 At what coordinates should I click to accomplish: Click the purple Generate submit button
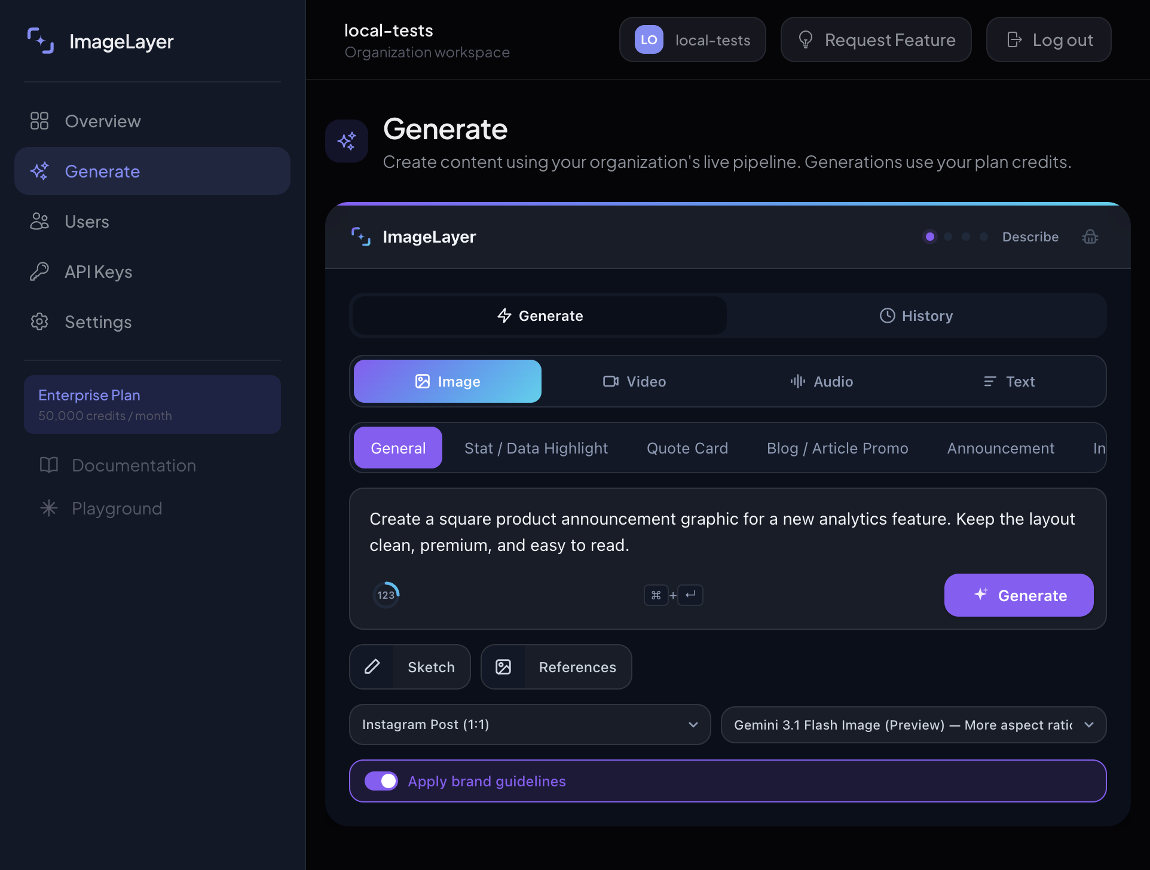(1019, 595)
